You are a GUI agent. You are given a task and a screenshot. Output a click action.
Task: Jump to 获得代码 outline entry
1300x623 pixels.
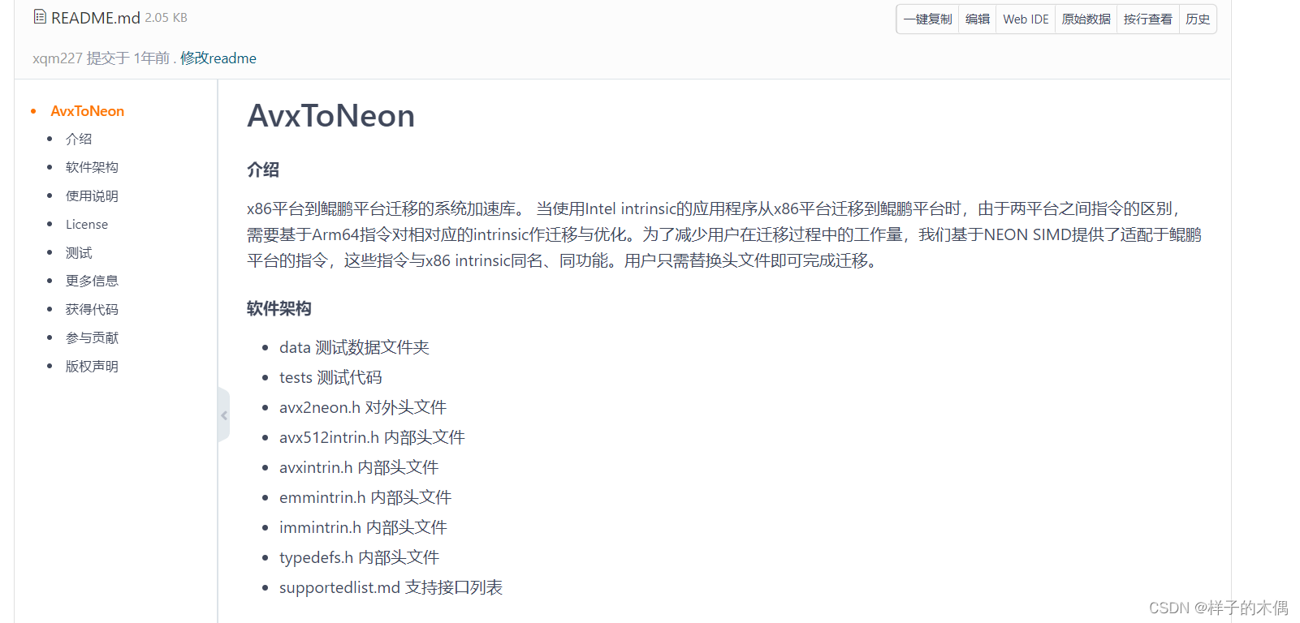pyautogui.click(x=92, y=310)
